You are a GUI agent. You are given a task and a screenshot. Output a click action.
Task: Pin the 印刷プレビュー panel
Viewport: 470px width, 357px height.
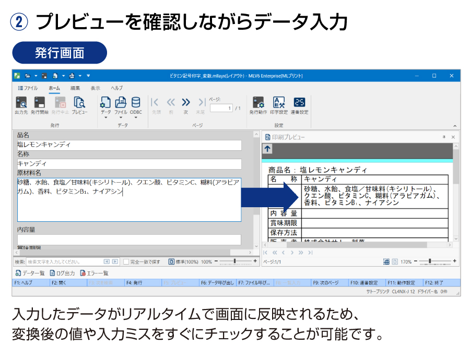coord(444,137)
